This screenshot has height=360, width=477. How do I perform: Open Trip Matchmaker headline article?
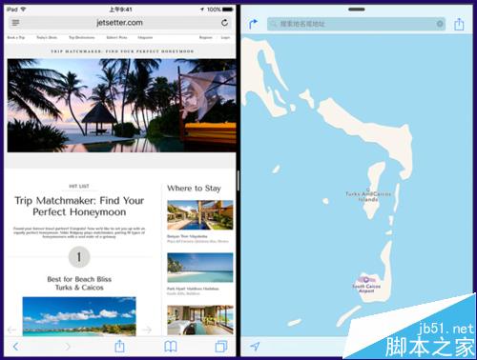click(79, 207)
